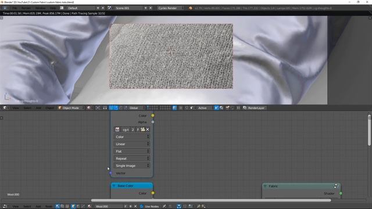The image size is (372, 209).
Task: Select the Default layout name field
Action: point(81,8)
